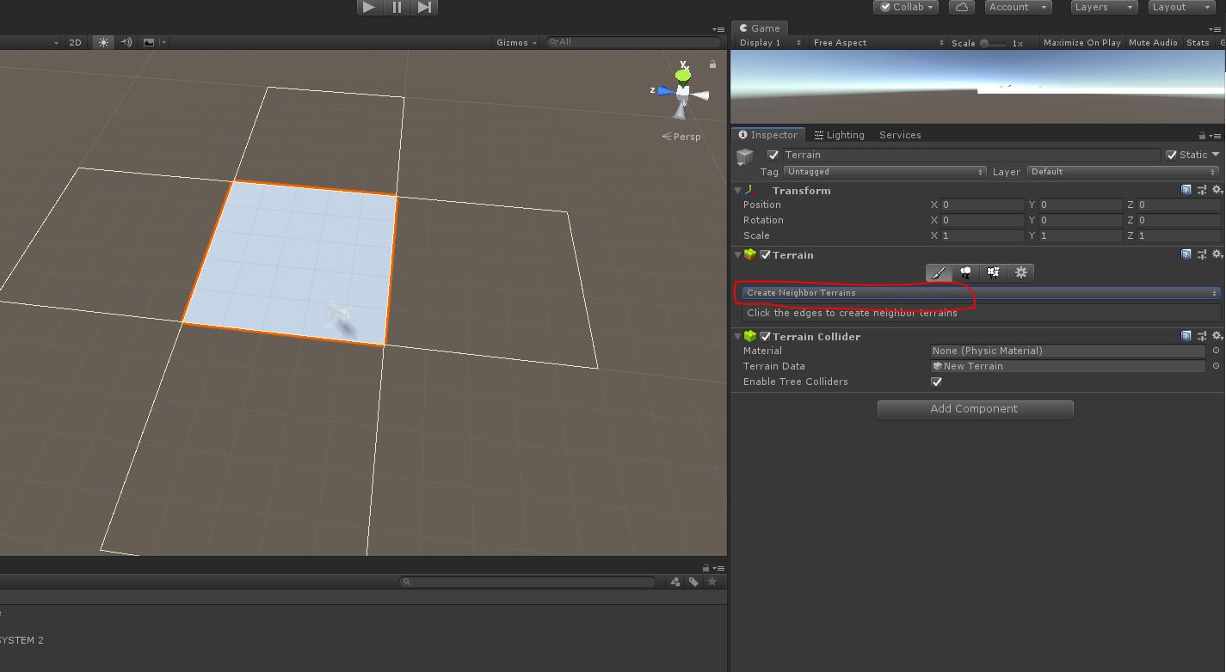Toggle the Static checkbox
The image size is (1226, 672).
click(1171, 155)
